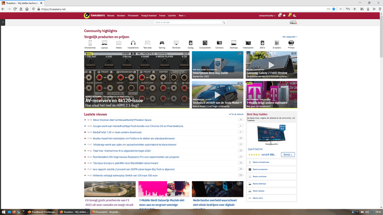
Task: Open the Windows Start menu
Action: (x=3, y=212)
